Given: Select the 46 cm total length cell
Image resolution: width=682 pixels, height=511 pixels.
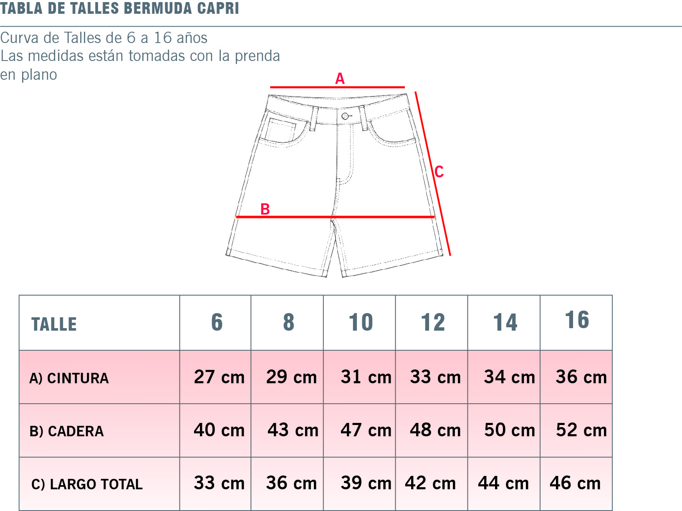Looking at the screenshot, I should pyautogui.click(x=576, y=483).
